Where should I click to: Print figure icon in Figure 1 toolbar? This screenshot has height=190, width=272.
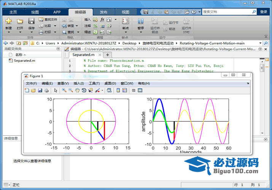pos(46,90)
